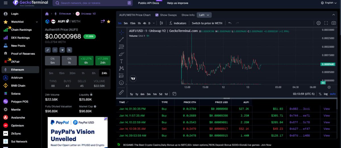Screen dimensions: 341x148
Task: Select the crosshair cursor tool
Action: coord(121,32)
